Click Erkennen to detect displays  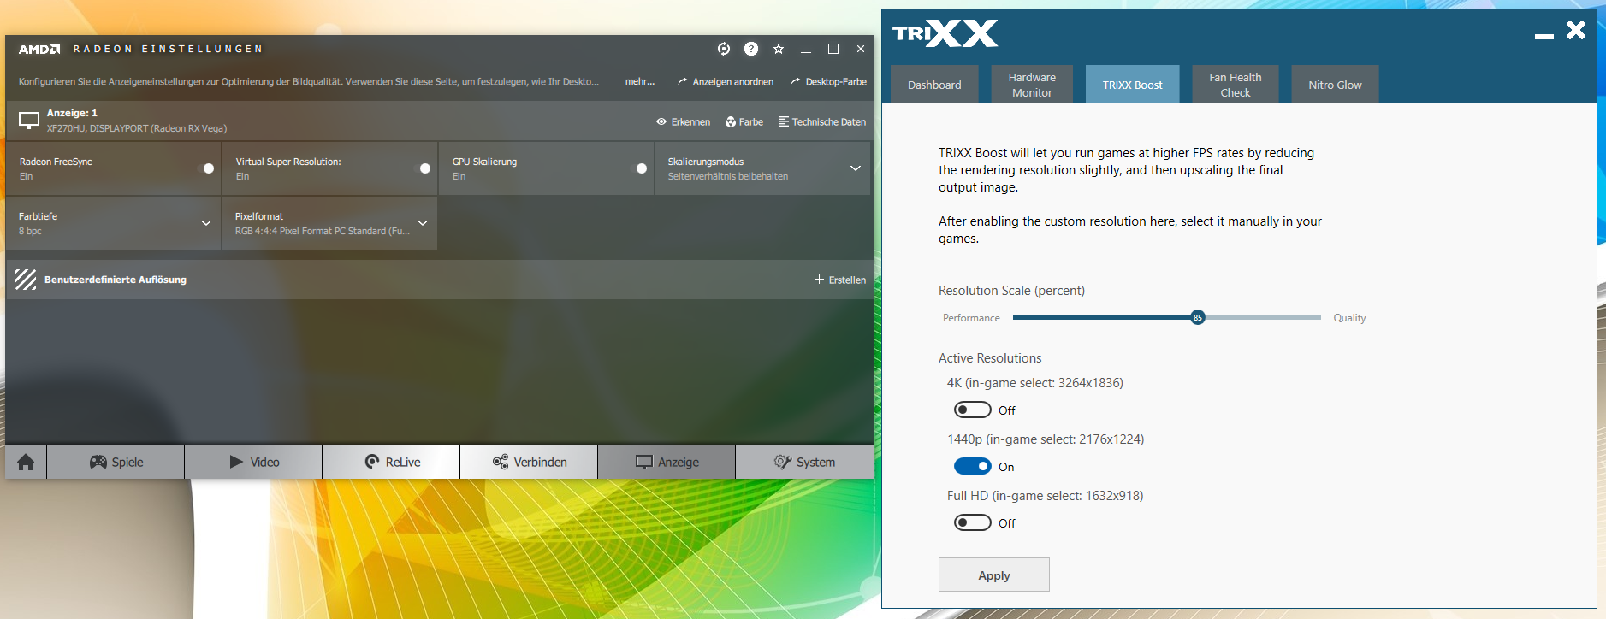(690, 122)
